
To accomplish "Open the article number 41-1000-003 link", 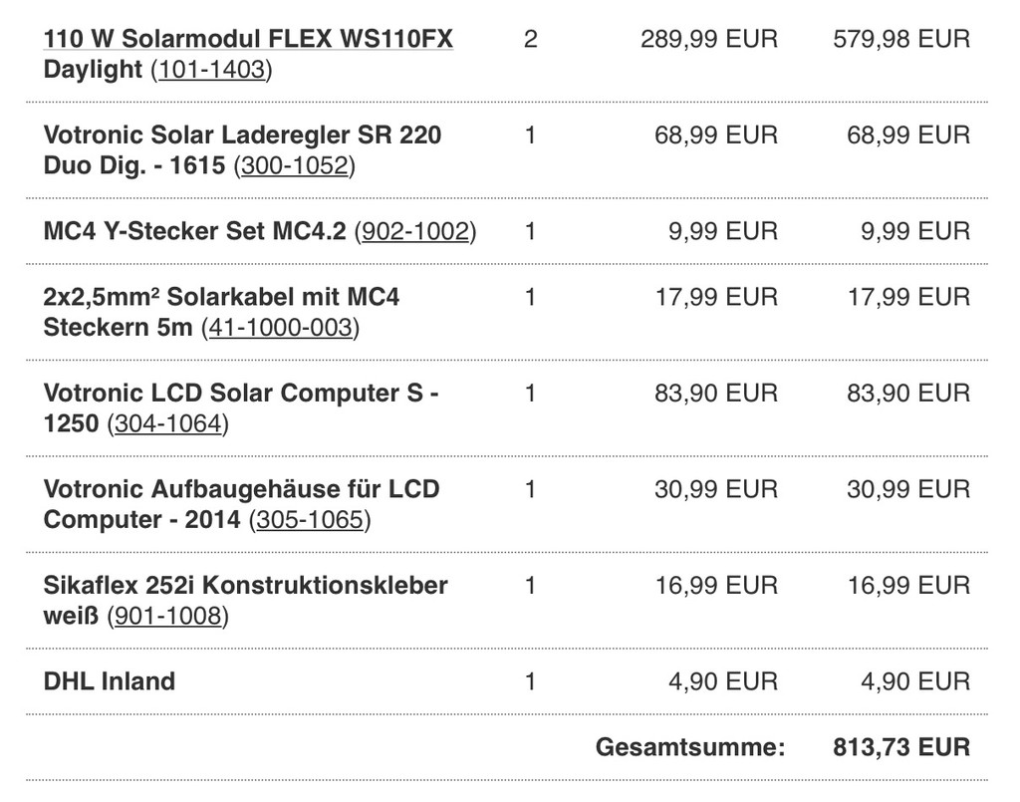I will (x=281, y=327).
